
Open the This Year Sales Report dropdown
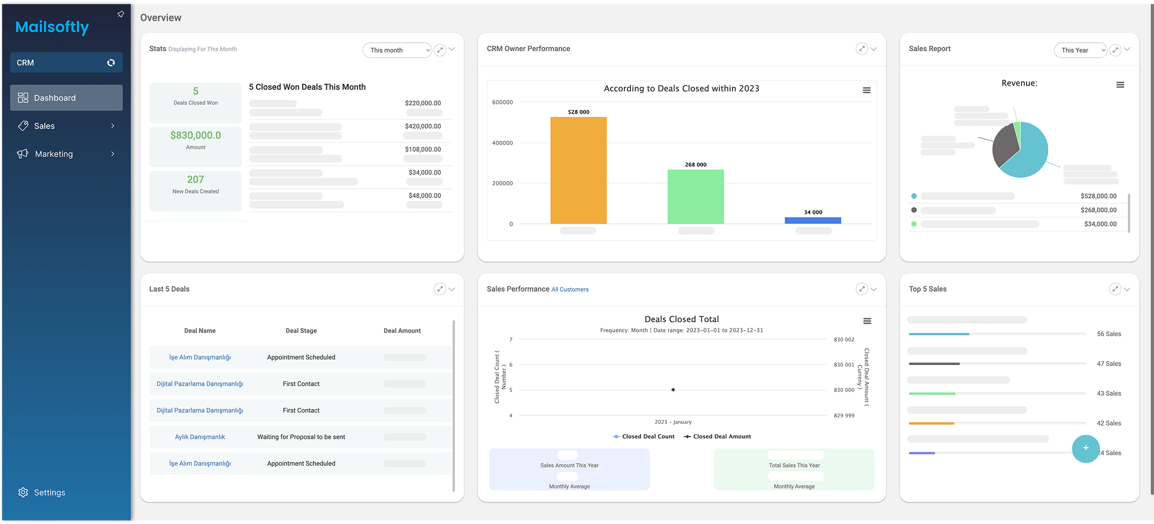click(x=1080, y=50)
